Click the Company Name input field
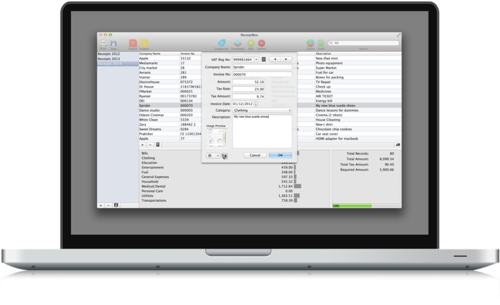This screenshot has height=305, width=500. (262, 67)
